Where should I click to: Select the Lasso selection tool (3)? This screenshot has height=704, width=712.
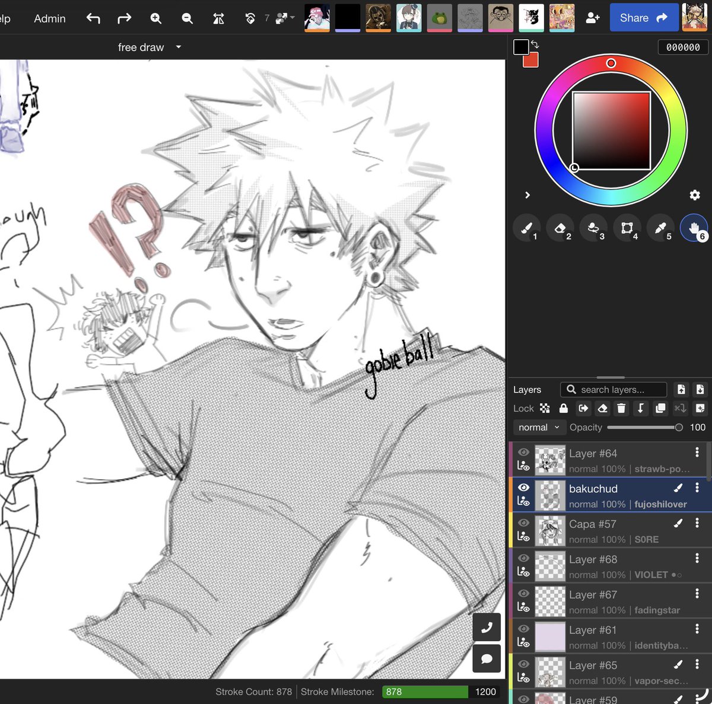(x=593, y=228)
